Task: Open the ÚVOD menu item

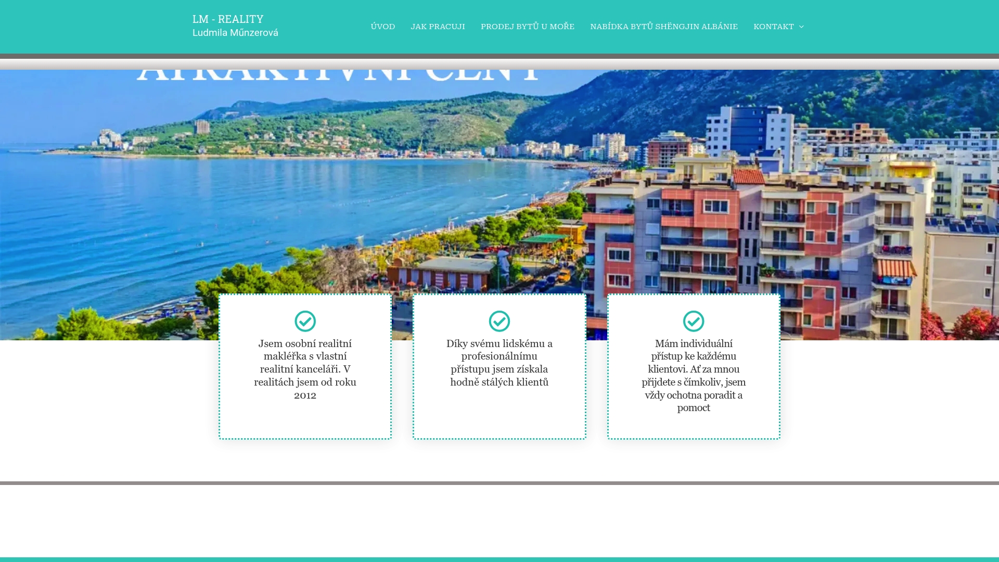Action: (382, 26)
